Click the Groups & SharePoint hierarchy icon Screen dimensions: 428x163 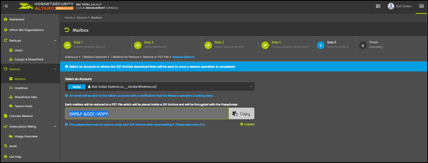(x=11, y=59)
